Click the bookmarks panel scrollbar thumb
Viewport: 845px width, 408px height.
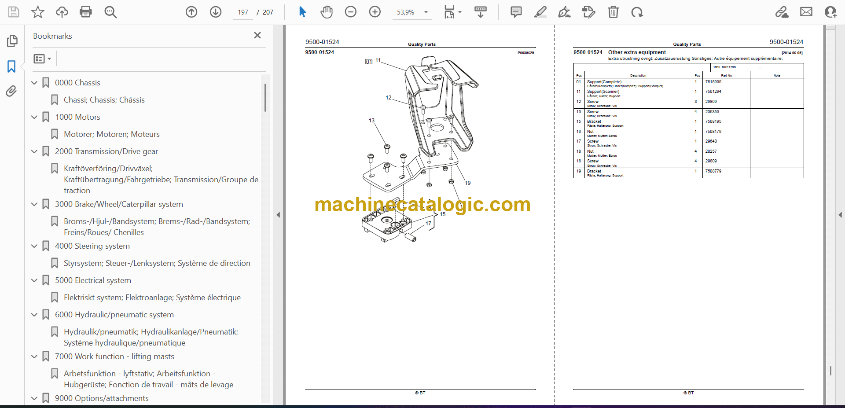265,97
